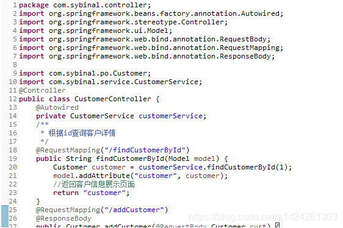343x228 pixels.
Task: Click the "String" return type on line 19
Action: (79, 159)
